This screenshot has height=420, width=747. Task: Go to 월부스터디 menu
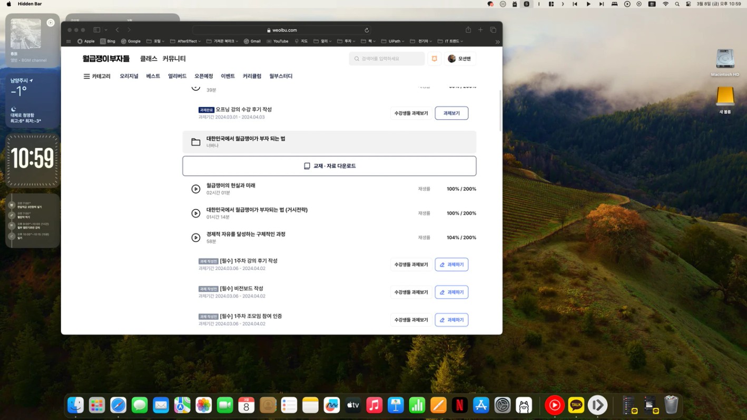point(281,76)
